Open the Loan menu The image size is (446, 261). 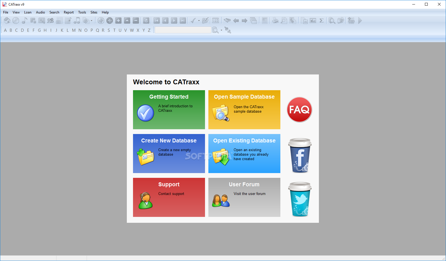coord(28,12)
